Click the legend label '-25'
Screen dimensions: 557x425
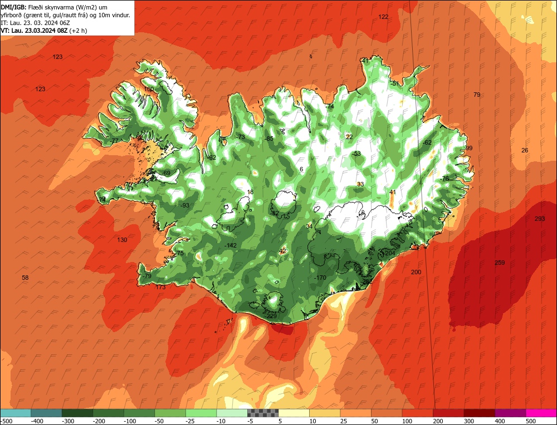click(x=192, y=421)
